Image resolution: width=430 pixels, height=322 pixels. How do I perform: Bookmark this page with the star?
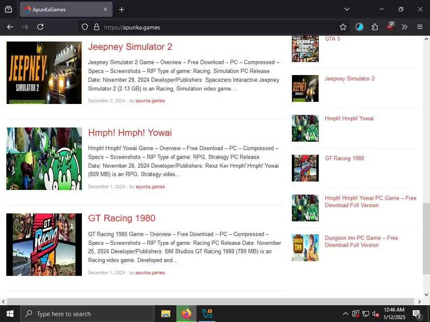(x=343, y=27)
